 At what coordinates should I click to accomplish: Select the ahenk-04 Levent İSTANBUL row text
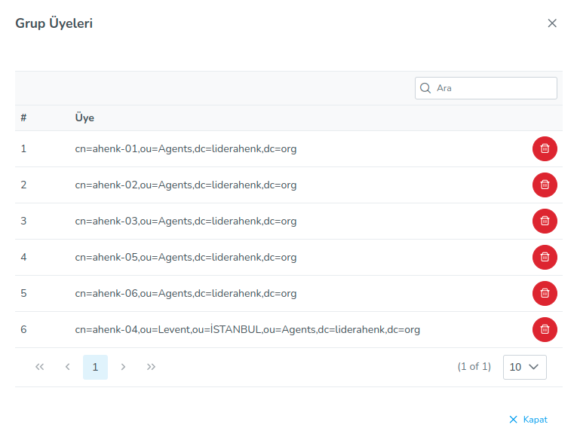coord(247,330)
